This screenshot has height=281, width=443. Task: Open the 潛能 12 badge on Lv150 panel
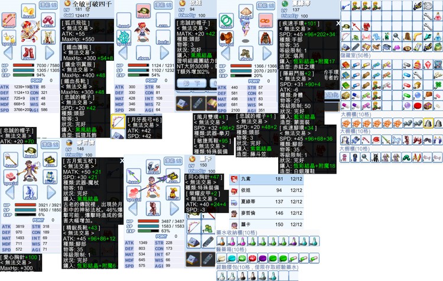click(173, 161)
